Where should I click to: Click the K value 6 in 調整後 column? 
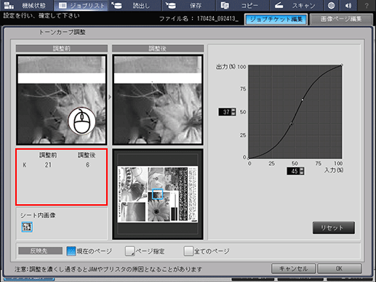click(x=87, y=165)
